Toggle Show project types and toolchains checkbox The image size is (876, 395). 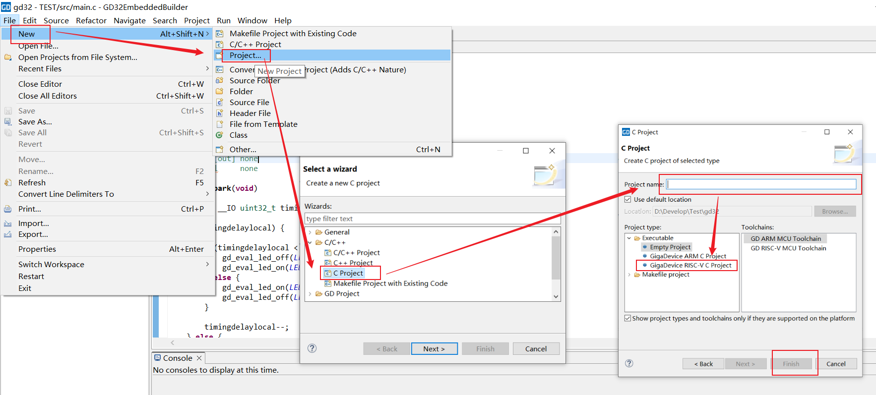(627, 318)
